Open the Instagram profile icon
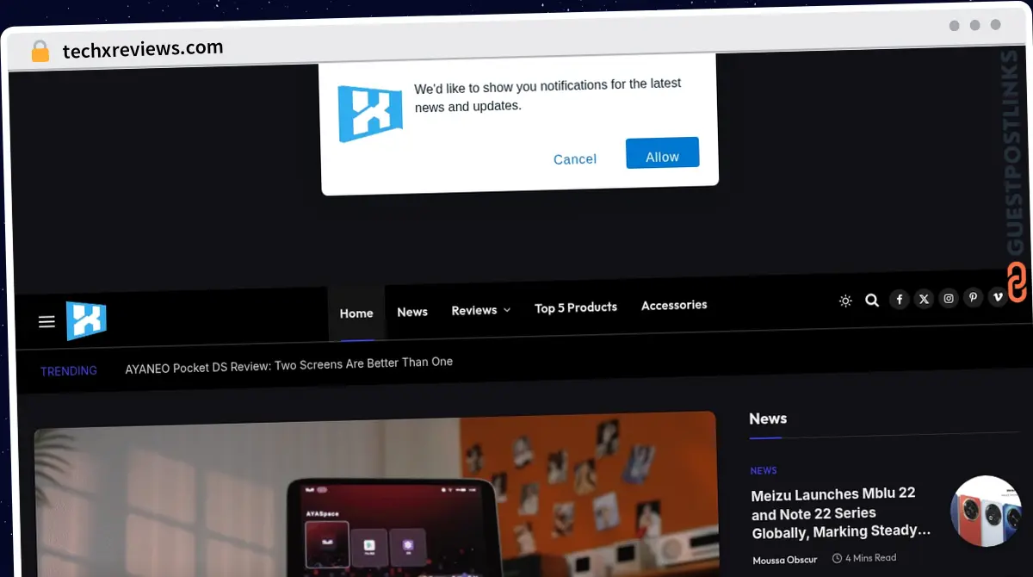 click(x=949, y=298)
